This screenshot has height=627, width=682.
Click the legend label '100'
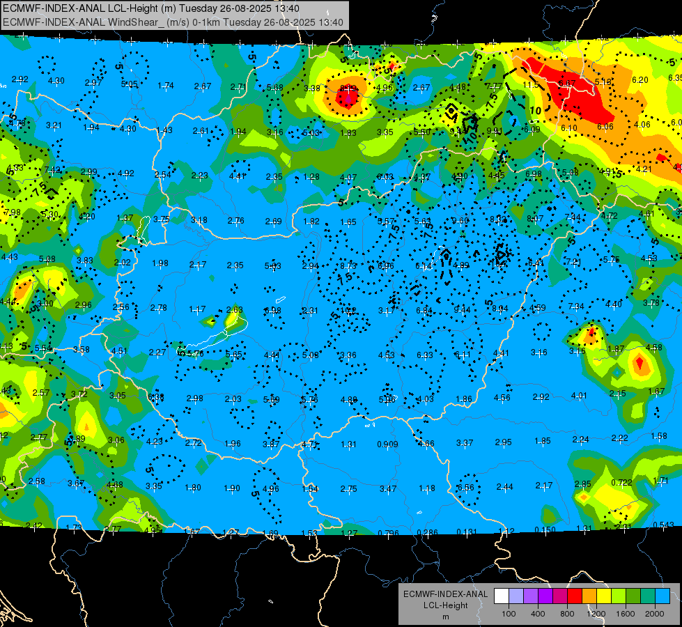pyautogui.click(x=509, y=614)
